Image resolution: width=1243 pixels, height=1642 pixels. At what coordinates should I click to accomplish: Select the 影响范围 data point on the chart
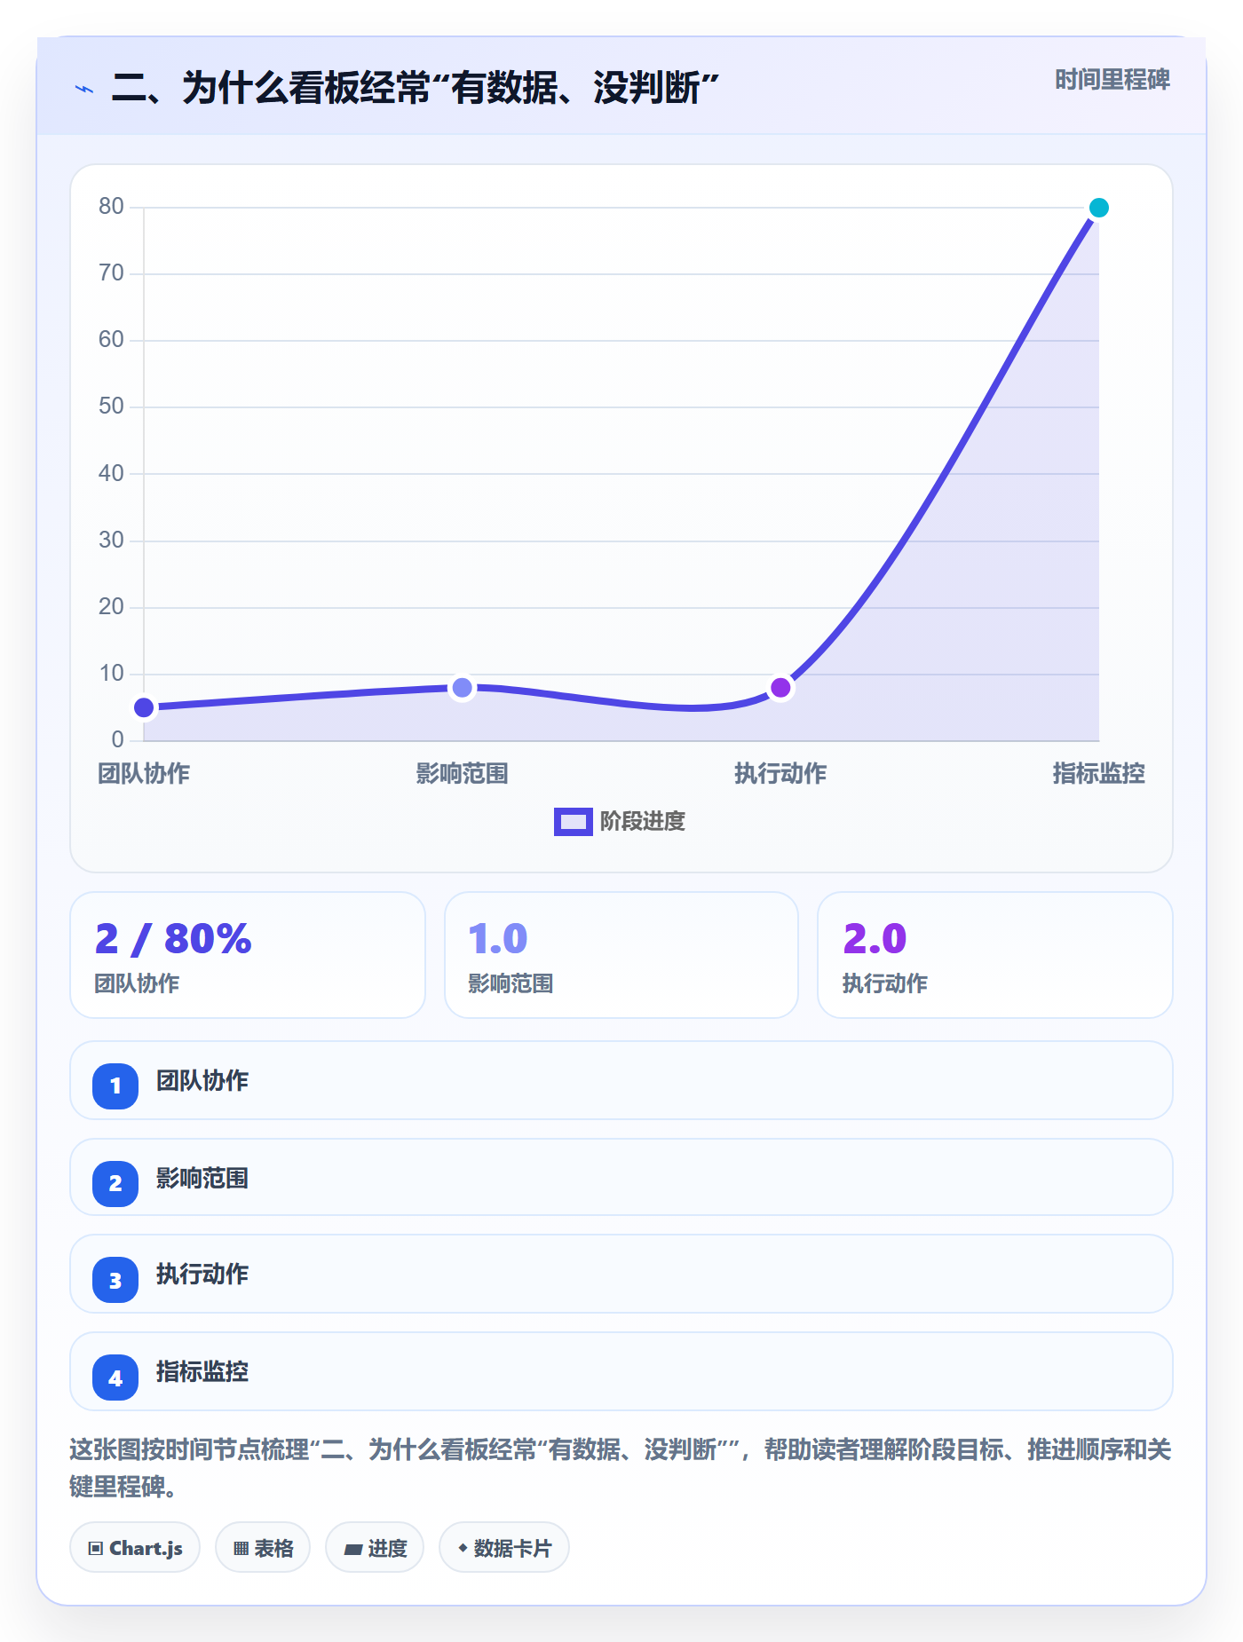(x=462, y=688)
